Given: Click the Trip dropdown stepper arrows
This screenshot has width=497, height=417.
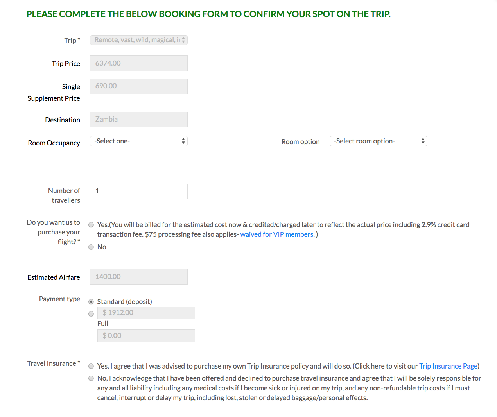Looking at the screenshot, I should point(184,39).
